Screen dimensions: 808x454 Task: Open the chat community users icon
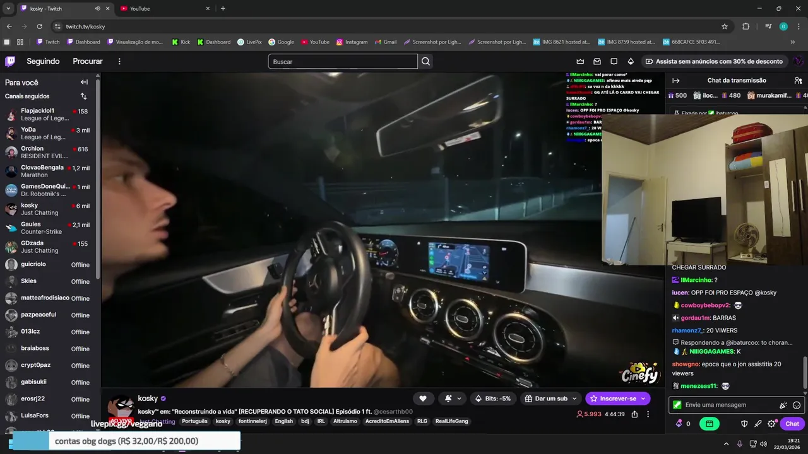[798, 81]
